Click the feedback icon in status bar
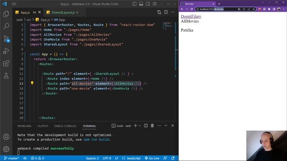 point(165,158)
